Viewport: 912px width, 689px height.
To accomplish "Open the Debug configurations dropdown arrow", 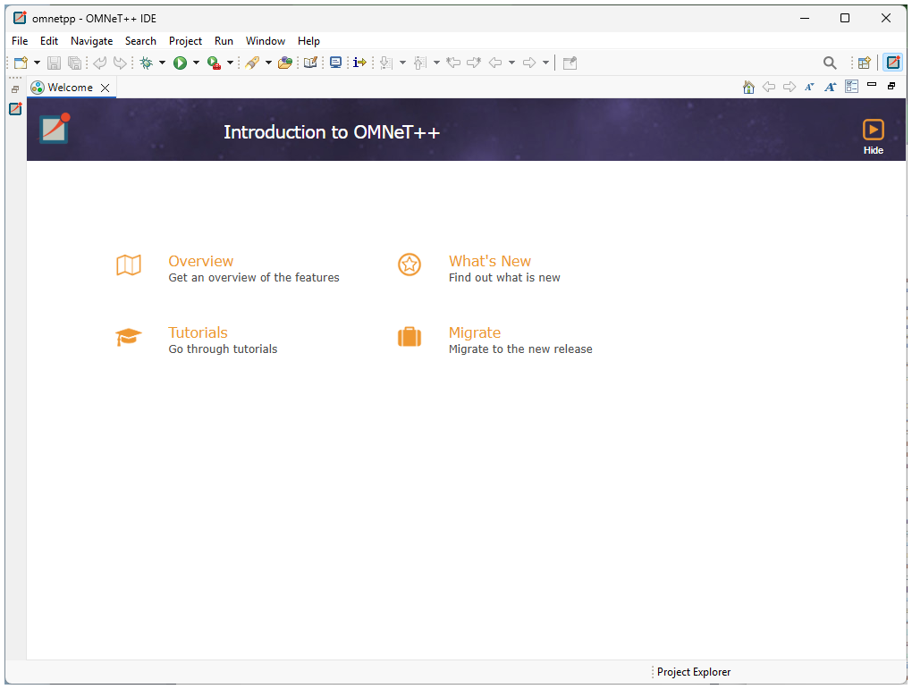I will click(162, 63).
